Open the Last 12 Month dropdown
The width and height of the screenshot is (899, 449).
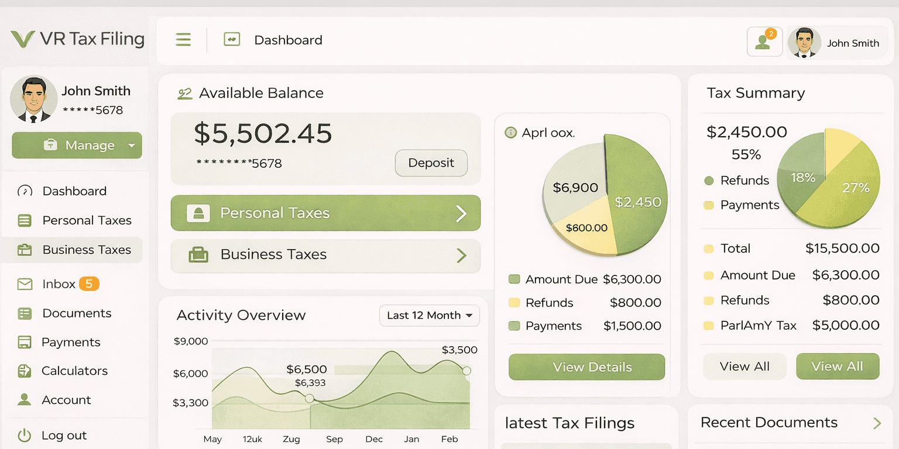[x=429, y=316]
